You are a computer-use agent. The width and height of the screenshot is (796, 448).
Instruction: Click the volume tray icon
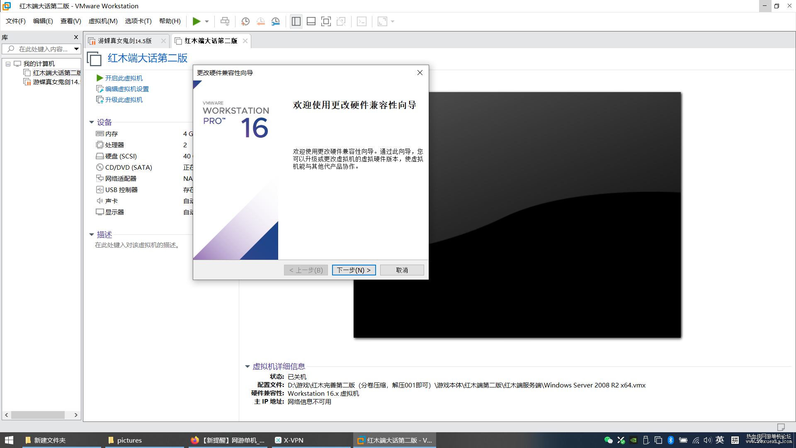tap(707, 440)
